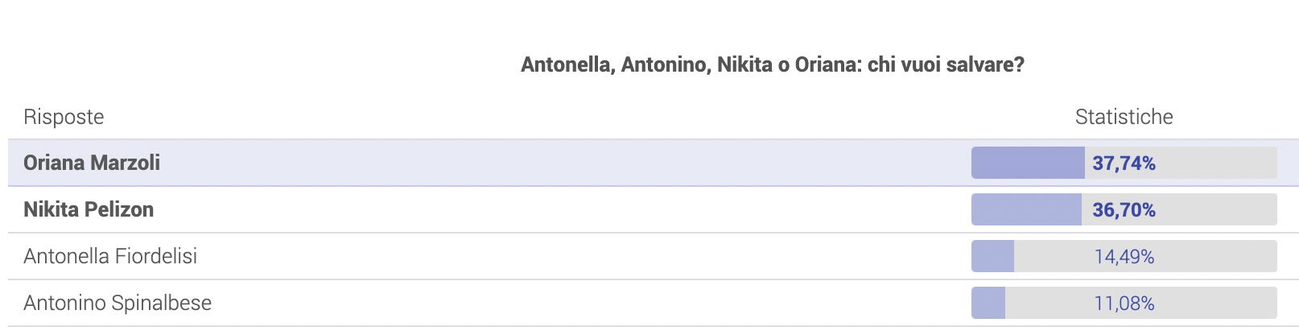This screenshot has width=1299, height=335.
Task: Click the 14,49% percentage text
Action: [1124, 257]
